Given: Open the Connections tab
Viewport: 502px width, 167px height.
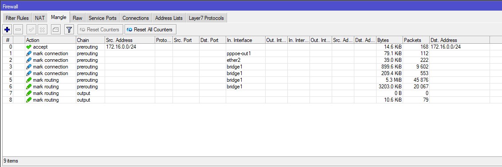Looking at the screenshot, I should pos(136,18).
